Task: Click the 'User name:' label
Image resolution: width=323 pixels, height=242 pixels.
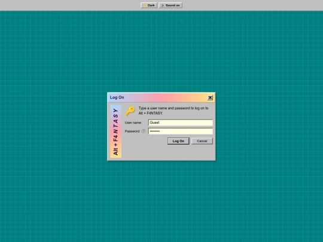Action: (x=133, y=122)
